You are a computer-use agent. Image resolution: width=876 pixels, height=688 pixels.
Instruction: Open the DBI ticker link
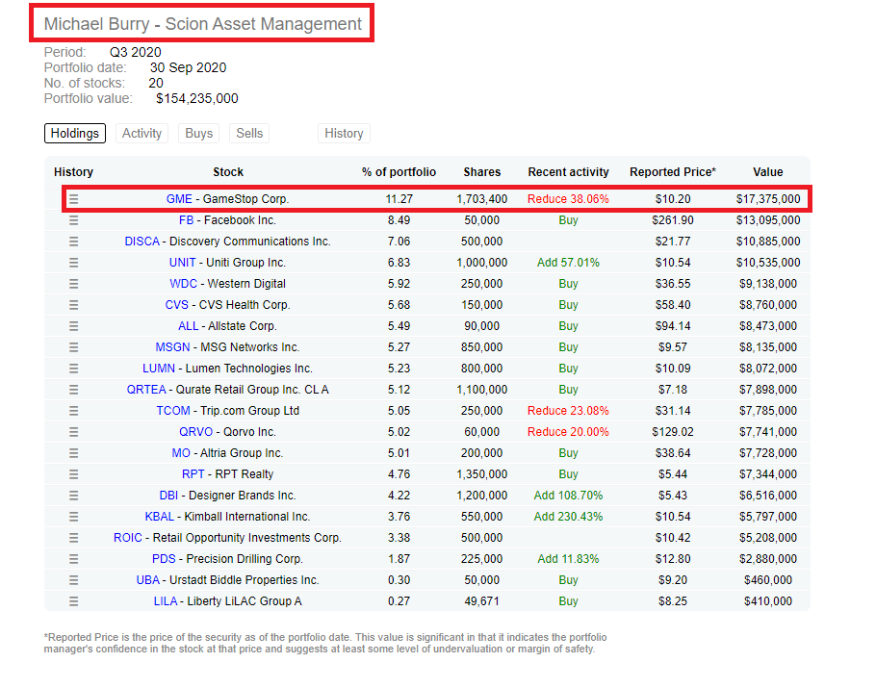(168, 496)
